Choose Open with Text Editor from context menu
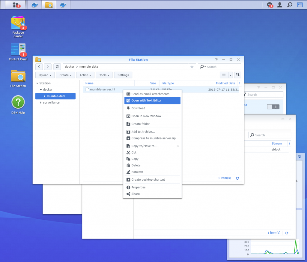Image resolution: width=307 pixels, height=262 pixels. click(x=147, y=100)
